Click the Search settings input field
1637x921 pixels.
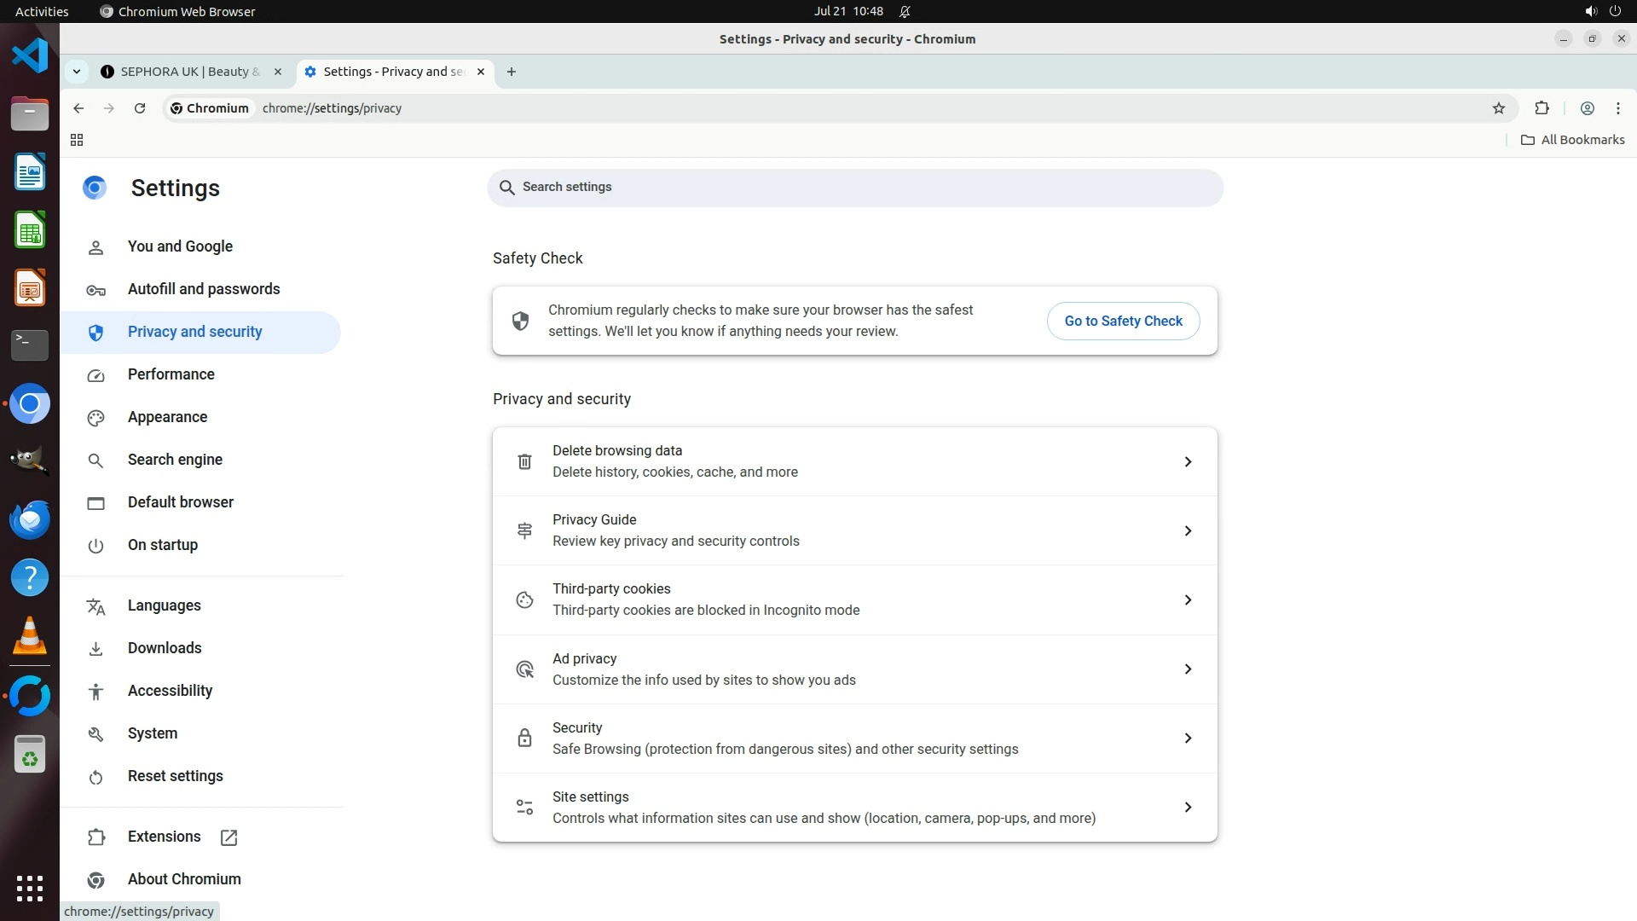853,187
